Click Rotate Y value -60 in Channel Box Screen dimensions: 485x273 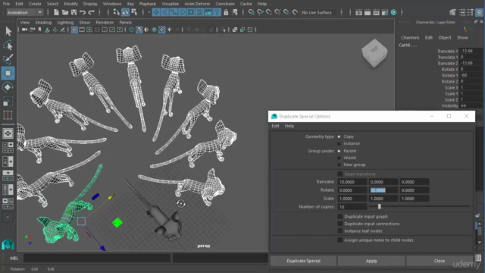(471, 75)
